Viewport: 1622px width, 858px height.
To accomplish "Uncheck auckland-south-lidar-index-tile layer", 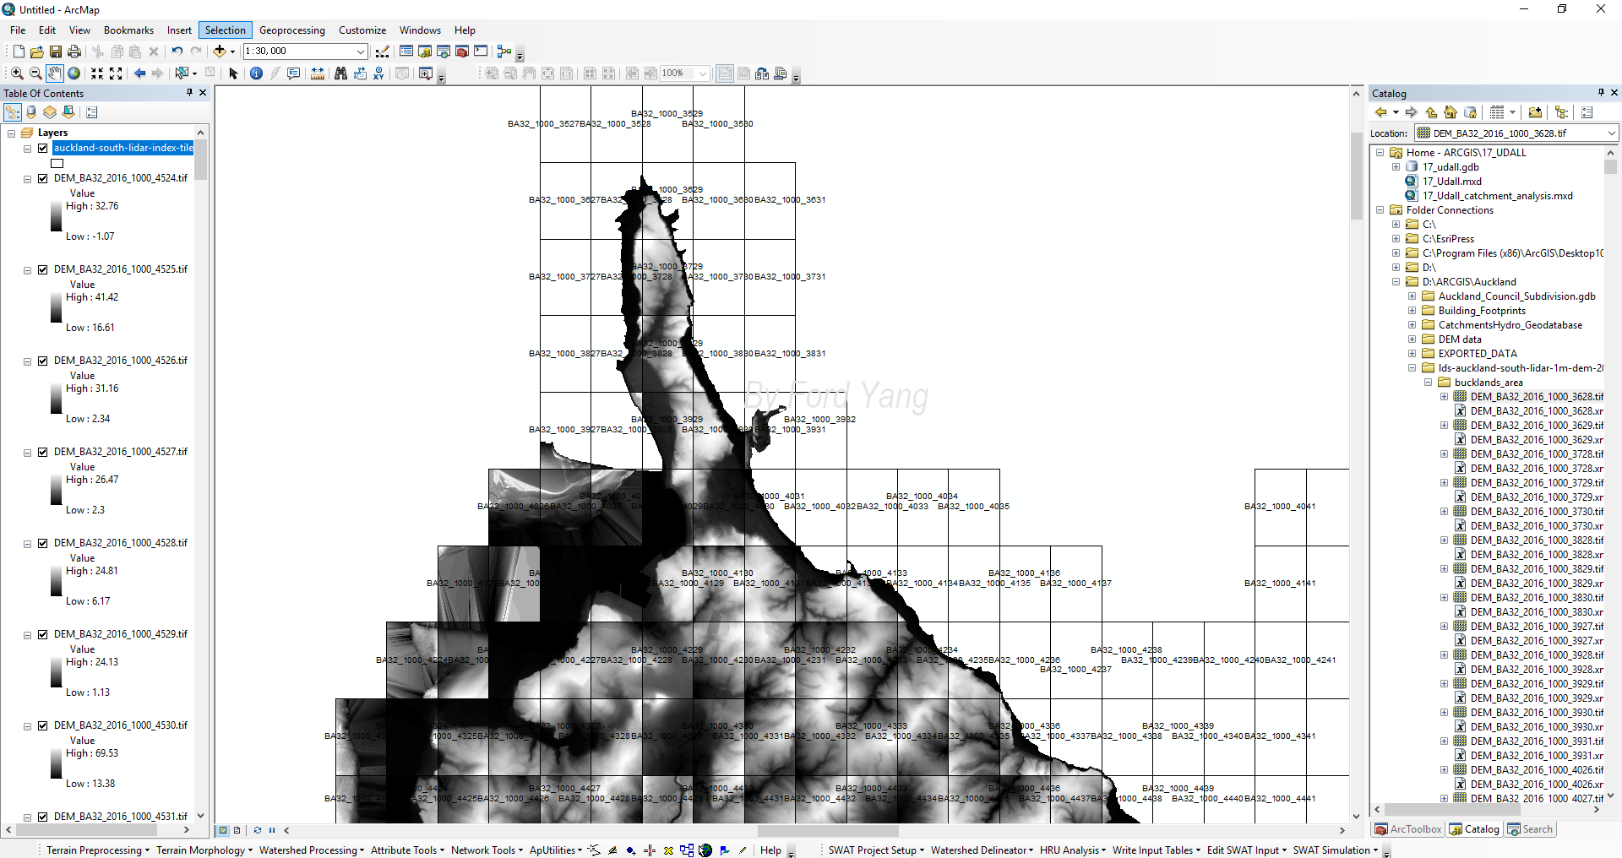I will (x=43, y=148).
